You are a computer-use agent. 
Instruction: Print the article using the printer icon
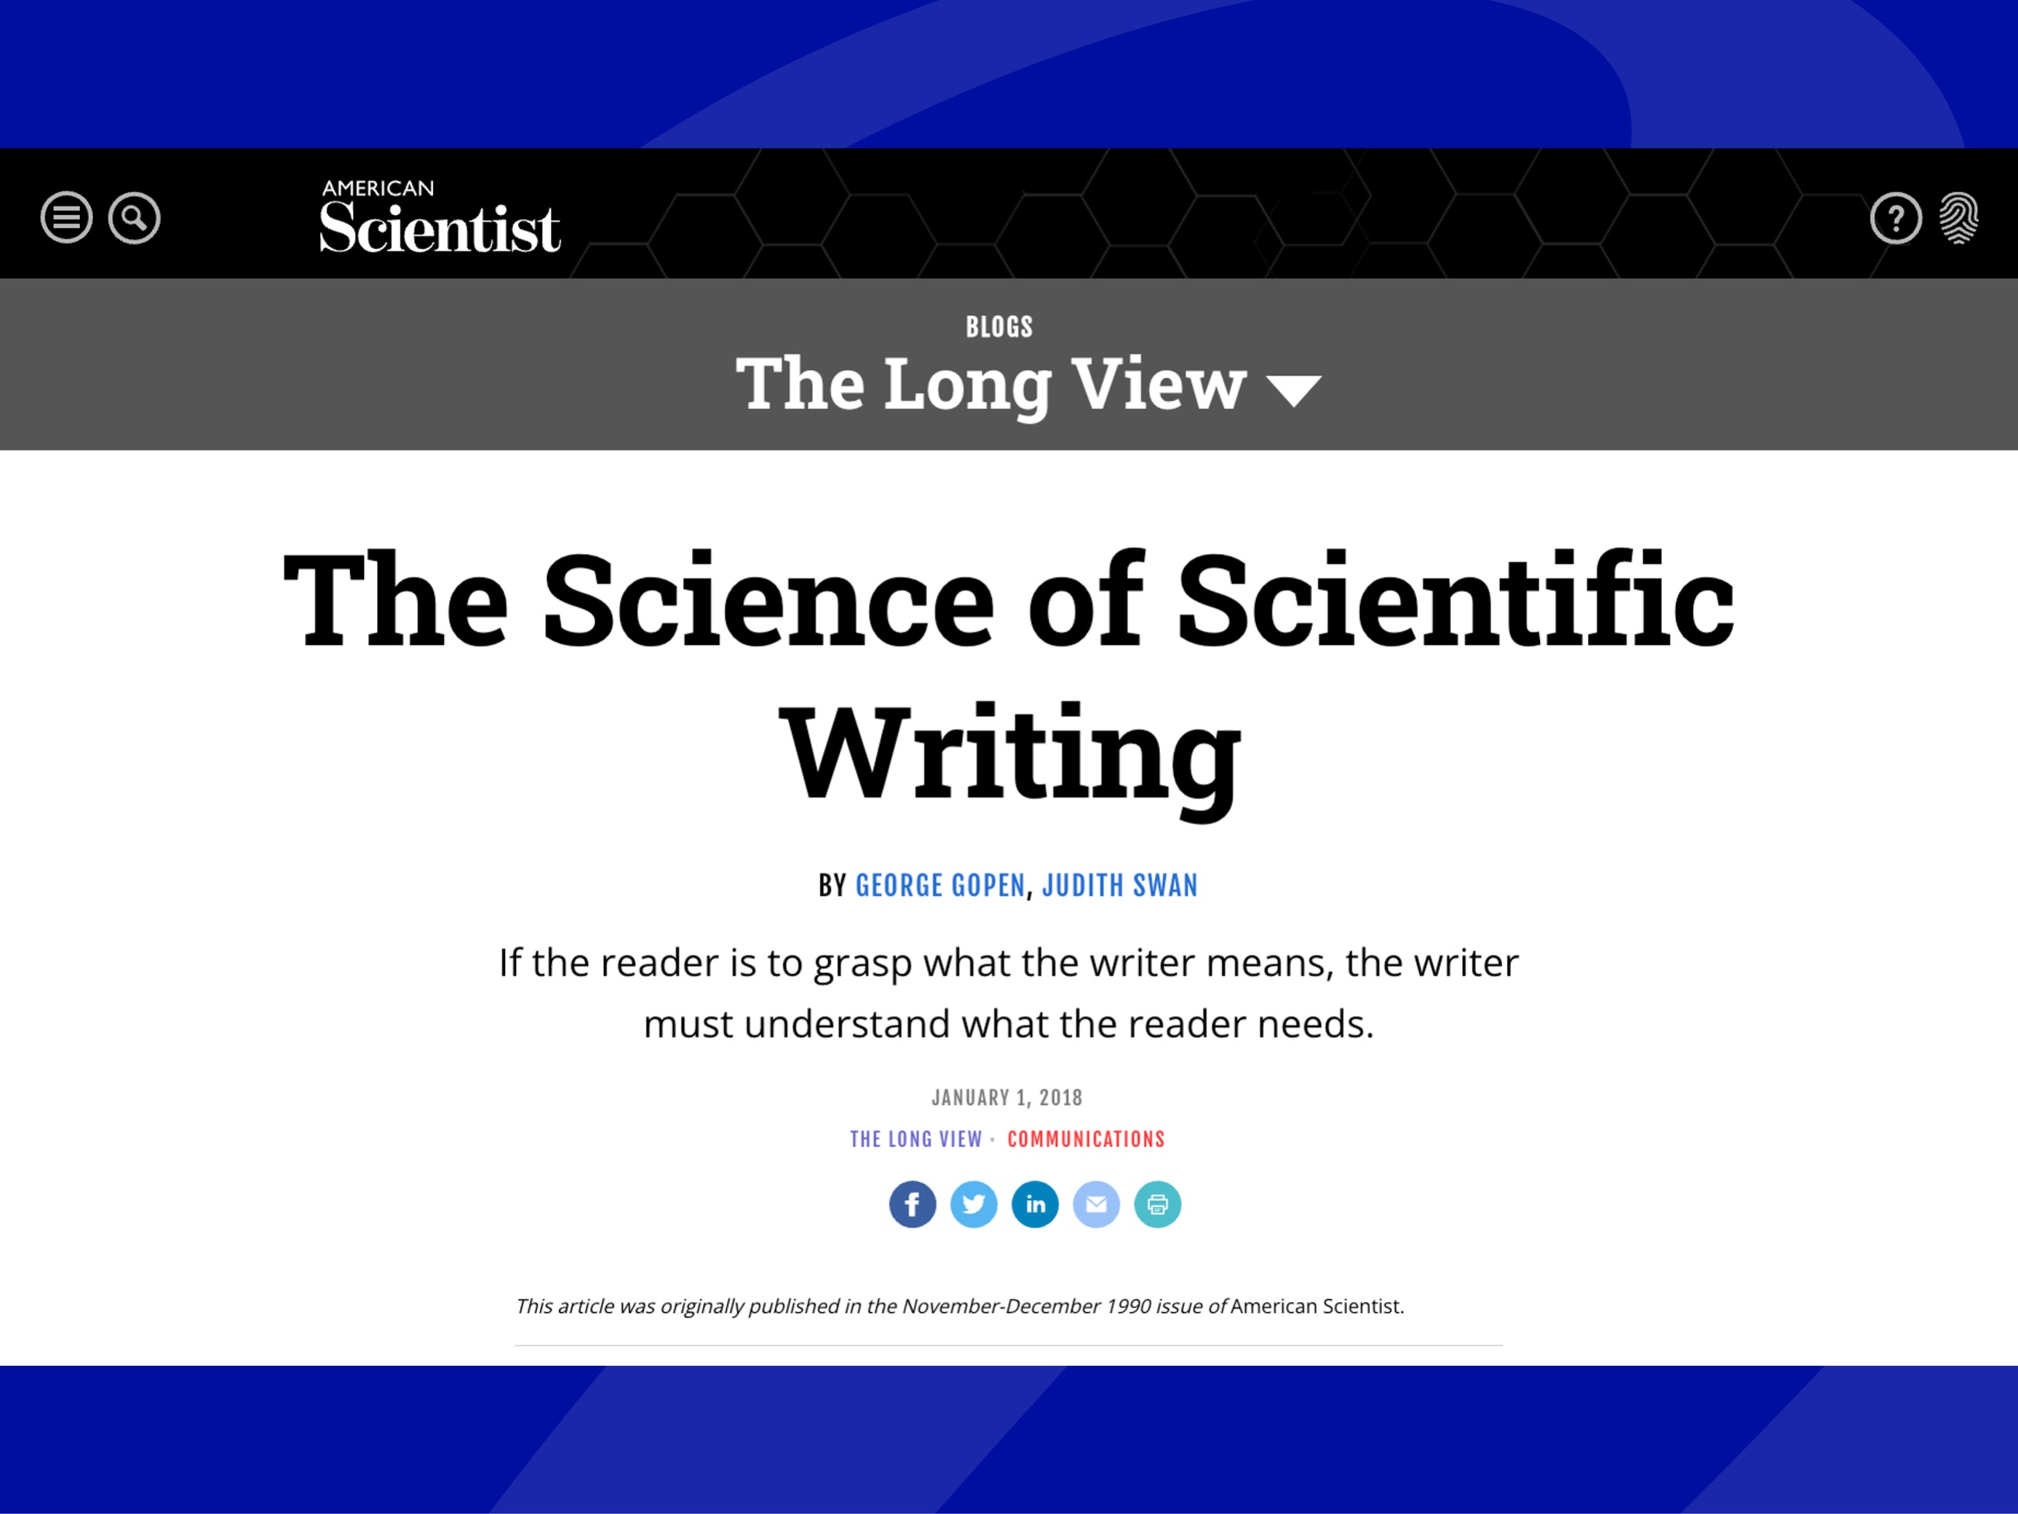[x=1157, y=1204]
